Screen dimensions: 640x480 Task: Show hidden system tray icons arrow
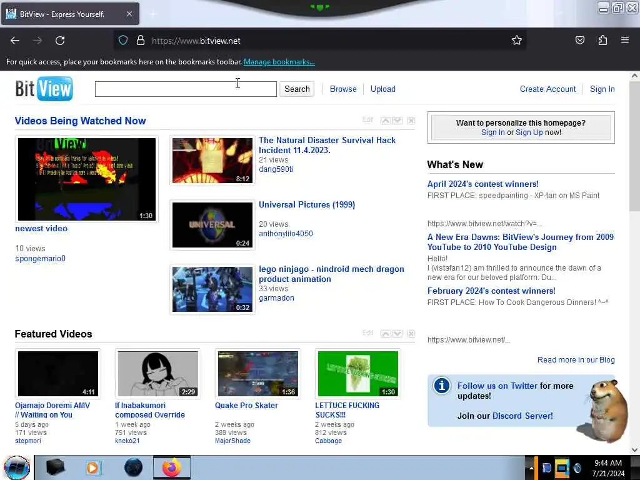pyautogui.click(x=531, y=468)
